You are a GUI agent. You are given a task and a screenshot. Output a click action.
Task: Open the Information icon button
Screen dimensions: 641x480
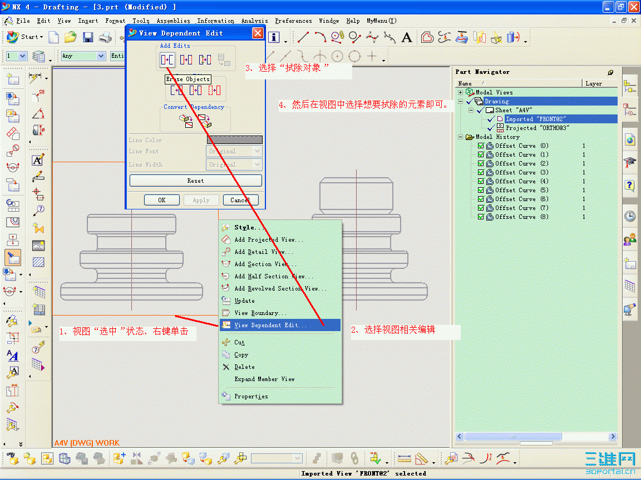click(274, 38)
